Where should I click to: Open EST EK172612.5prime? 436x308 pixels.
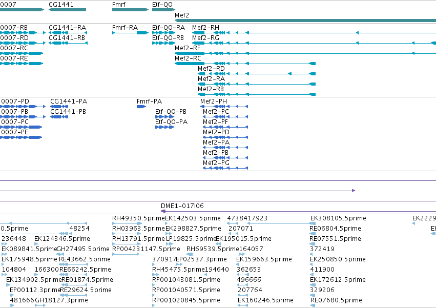tap(338, 280)
